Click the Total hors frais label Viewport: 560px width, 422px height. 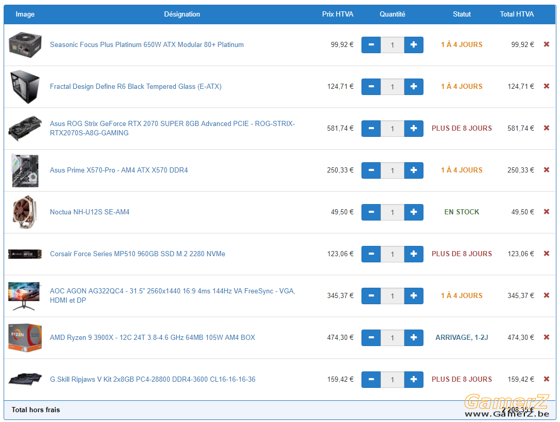(36, 410)
